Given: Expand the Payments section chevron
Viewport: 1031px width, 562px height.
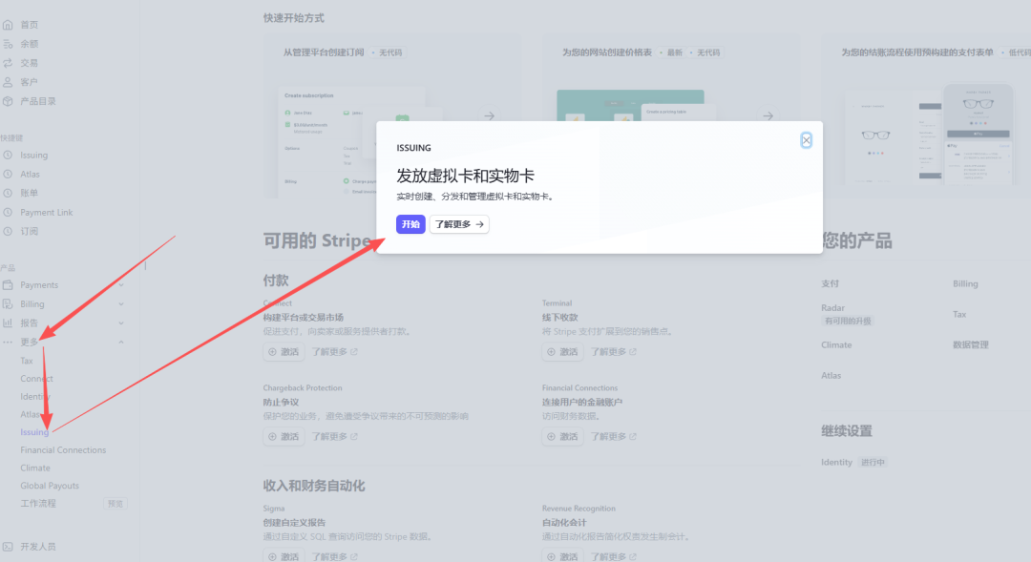Looking at the screenshot, I should 121,285.
